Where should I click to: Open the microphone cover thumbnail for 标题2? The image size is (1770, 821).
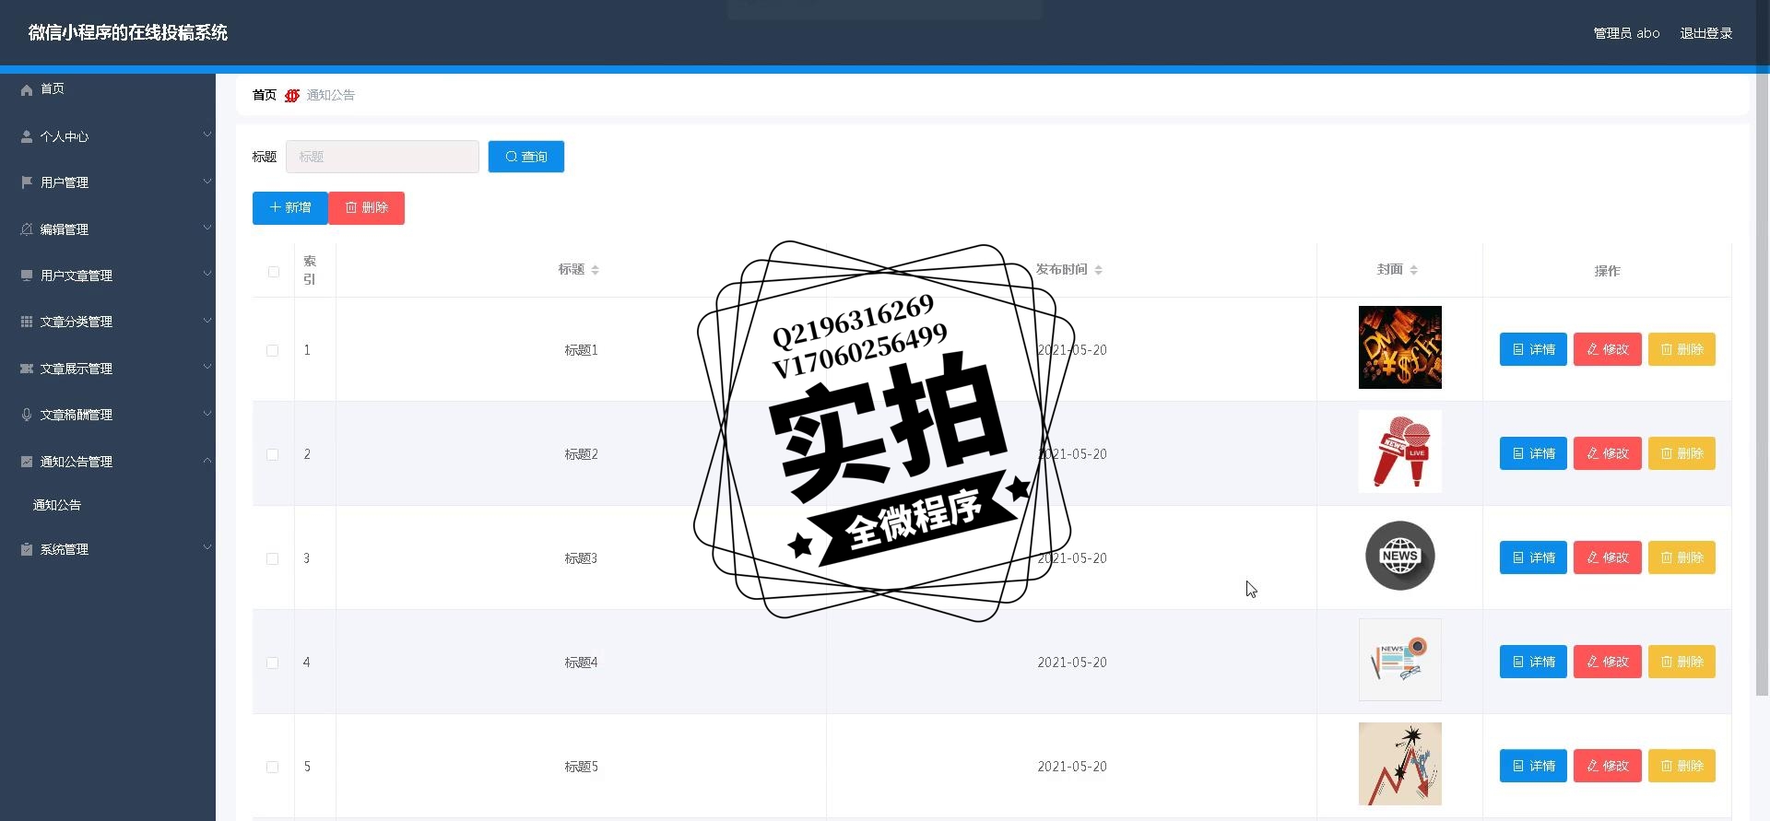click(1400, 452)
